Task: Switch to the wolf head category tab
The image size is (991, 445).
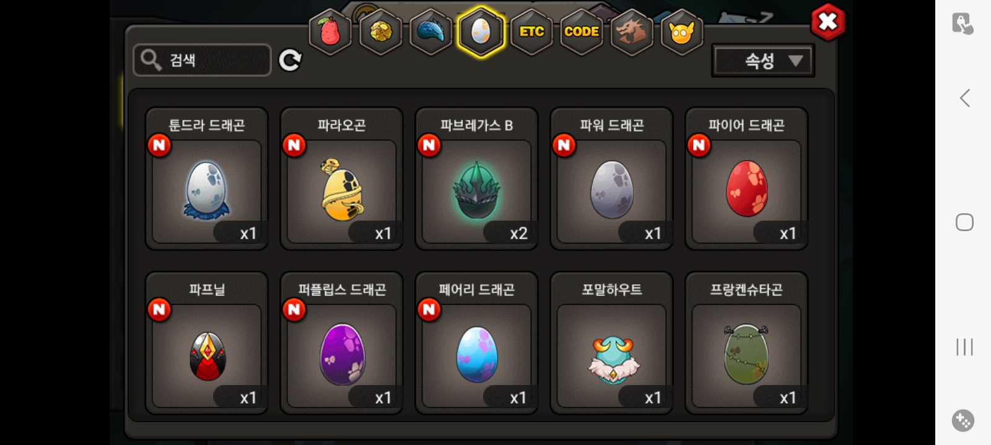Action: pyautogui.click(x=631, y=32)
